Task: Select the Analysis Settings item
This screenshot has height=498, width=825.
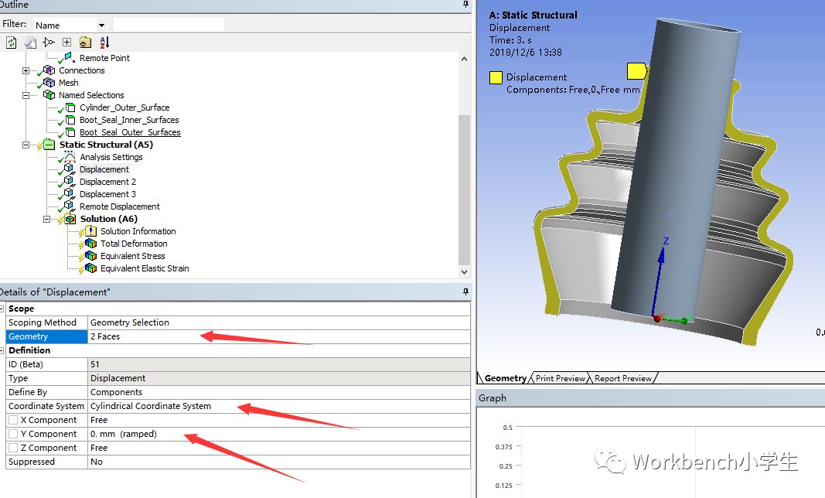Action: click(111, 157)
